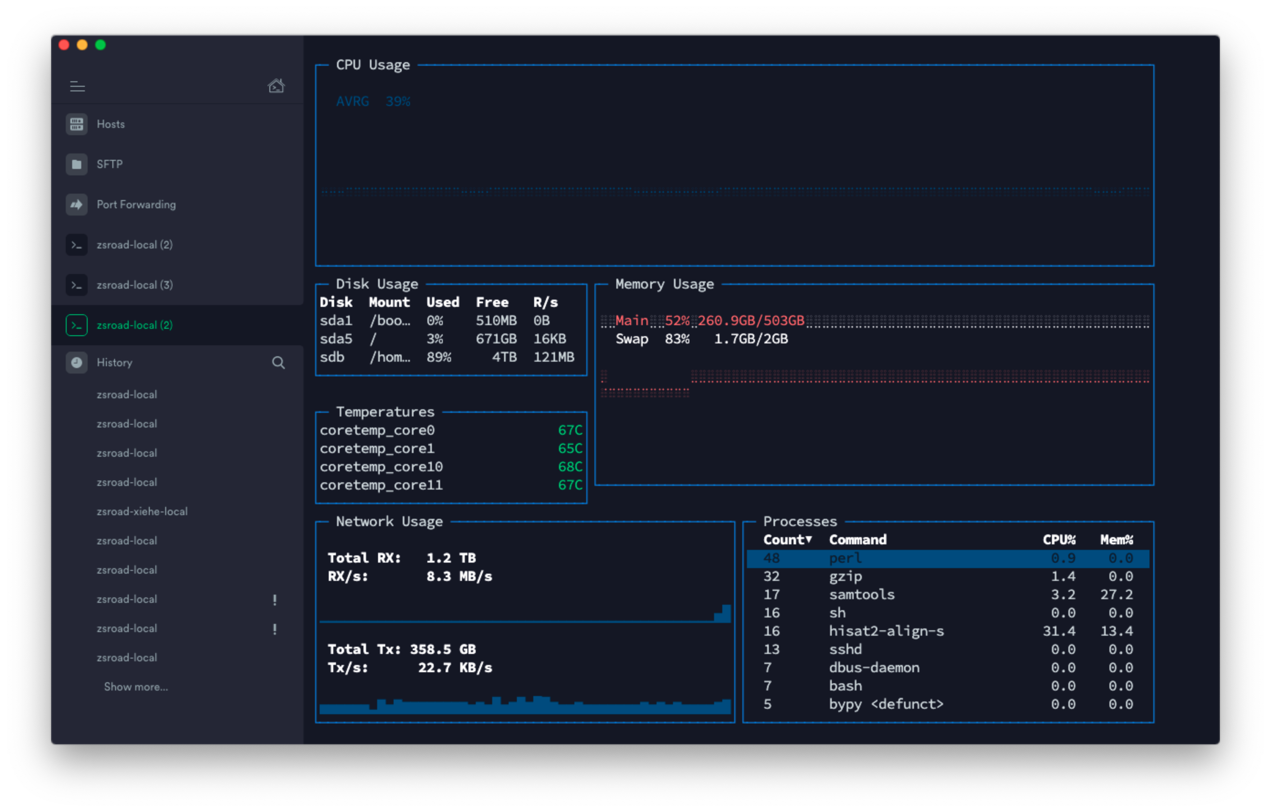Click the green fullscreen window button
Viewport: 1271px width, 812px height.
tap(100, 45)
